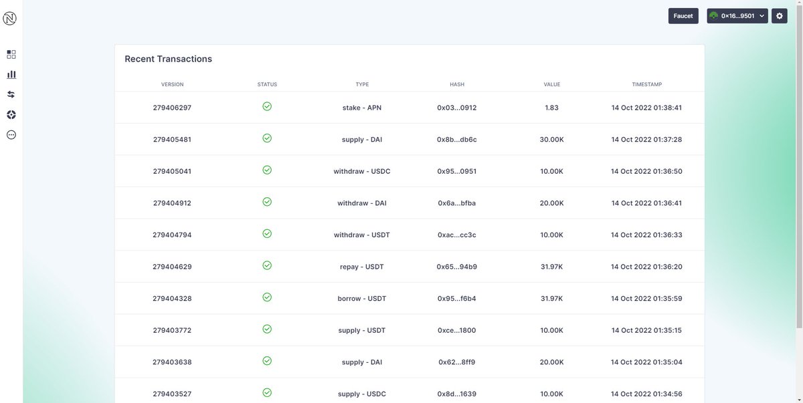Image resolution: width=803 pixels, height=403 pixels.
Task: Click the value 30.00K cell
Action: point(552,140)
